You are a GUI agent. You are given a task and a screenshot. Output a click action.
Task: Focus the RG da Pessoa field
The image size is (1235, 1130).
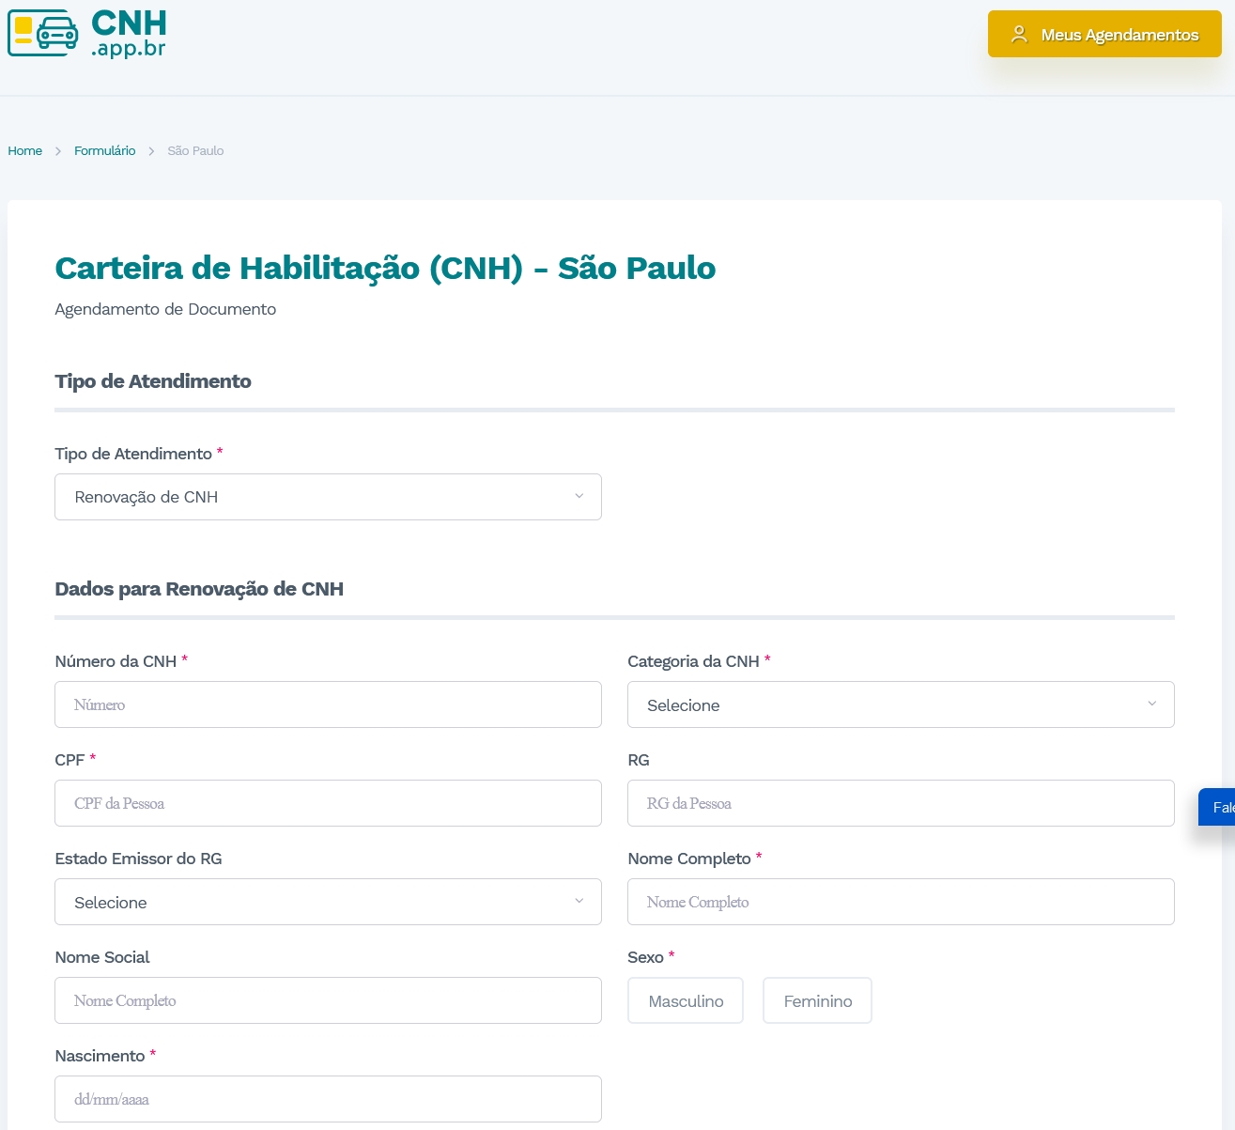[901, 803]
